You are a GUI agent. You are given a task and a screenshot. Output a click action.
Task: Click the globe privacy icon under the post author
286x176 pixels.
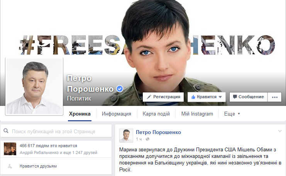tap(147, 139)
